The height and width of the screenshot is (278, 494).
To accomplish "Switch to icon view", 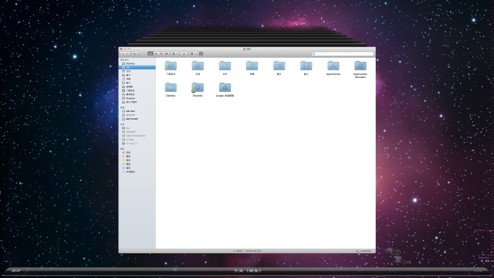I will tap(151, 53).
